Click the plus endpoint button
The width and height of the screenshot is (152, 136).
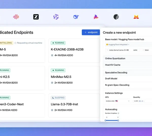tap(91, 32)
